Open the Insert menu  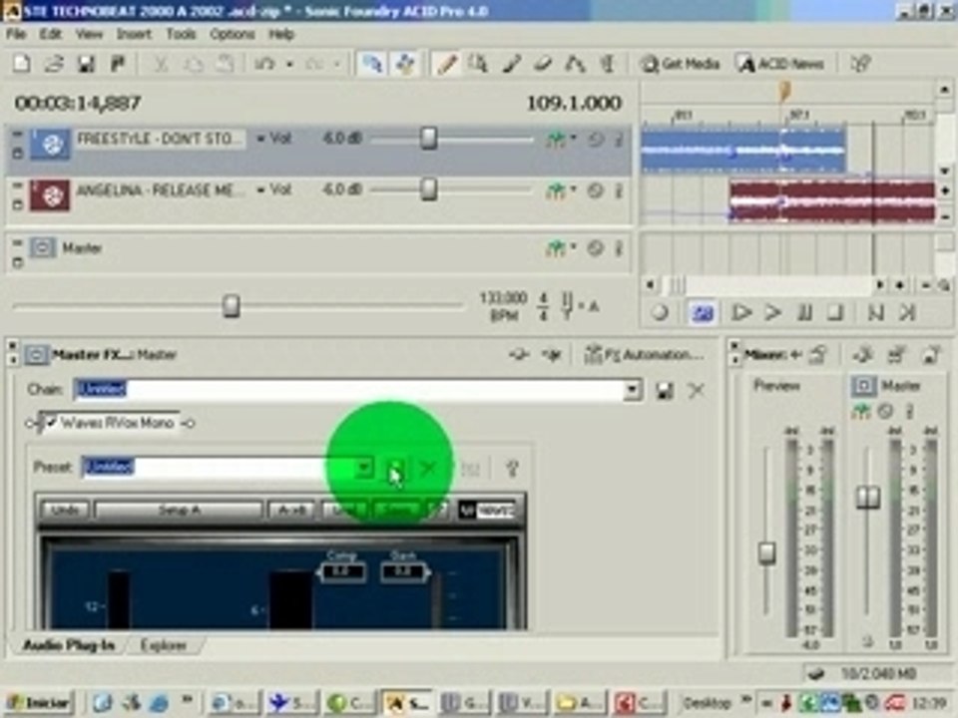pos(134,34)
